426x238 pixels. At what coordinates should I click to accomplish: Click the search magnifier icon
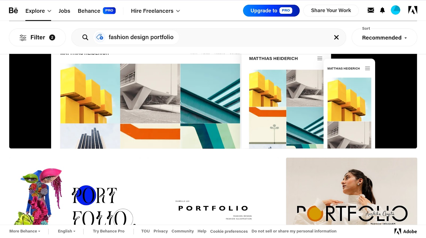85,37
